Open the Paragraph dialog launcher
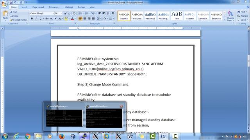 click(114, 23)
